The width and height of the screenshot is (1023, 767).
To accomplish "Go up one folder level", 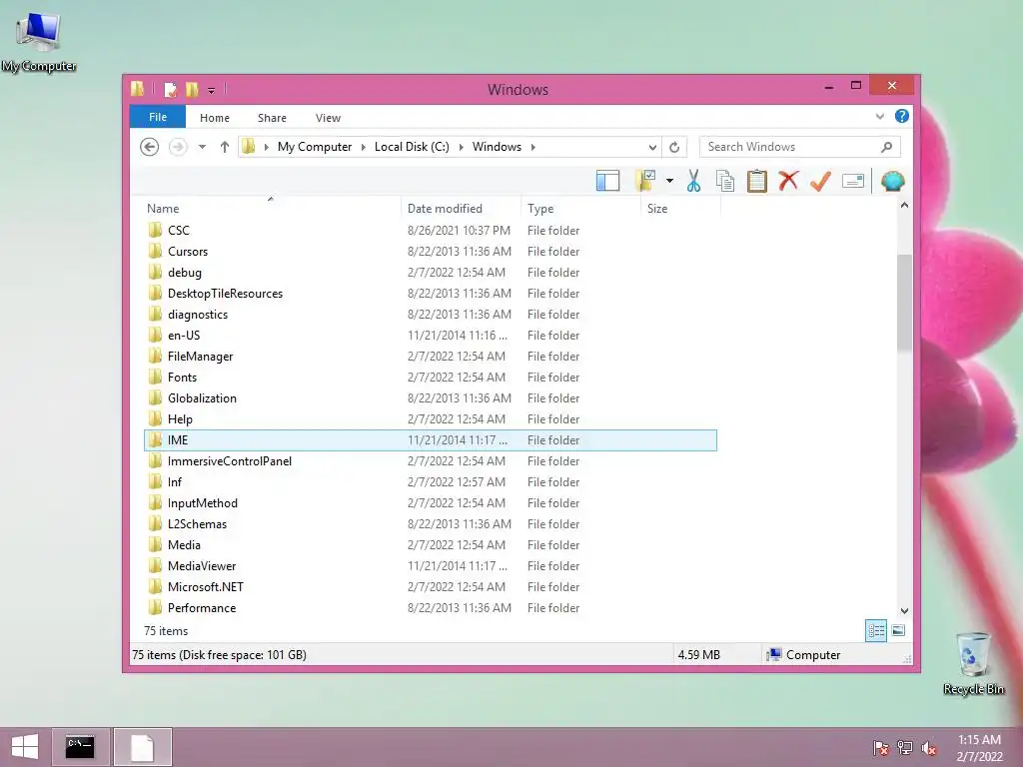I will pyautogui.click(x=225, y=147).
